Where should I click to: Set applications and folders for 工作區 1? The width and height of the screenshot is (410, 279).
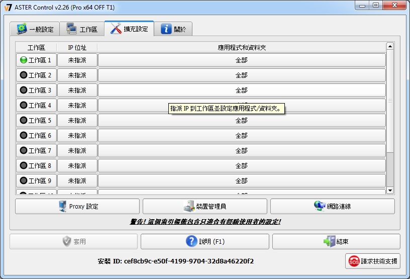point(242,60)
